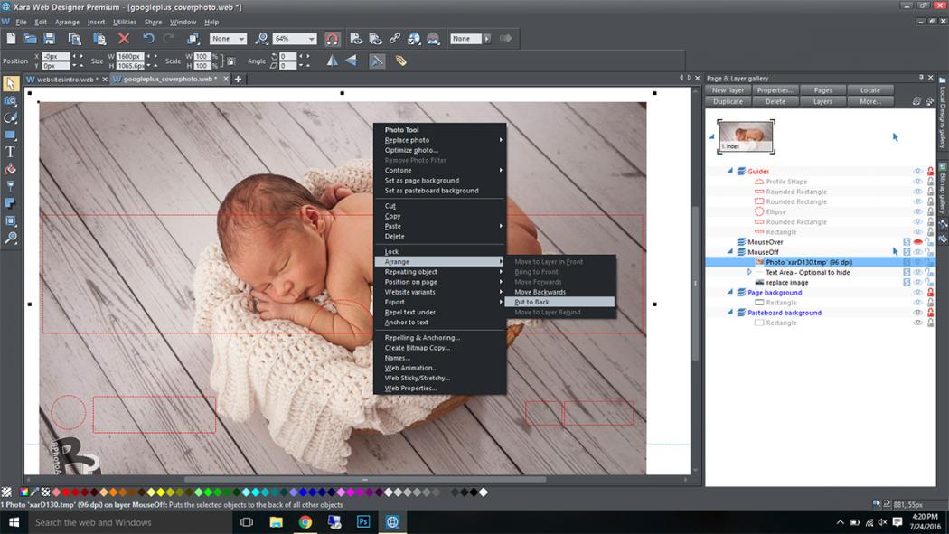
Task: Select the Shadow tool
Action: coord(10,203)
